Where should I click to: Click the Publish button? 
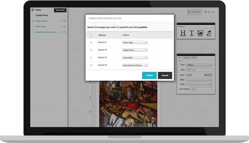click(149, 75)
